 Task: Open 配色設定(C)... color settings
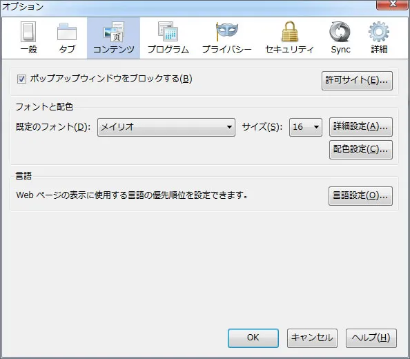pyautogui.click(x=361, y=150)
